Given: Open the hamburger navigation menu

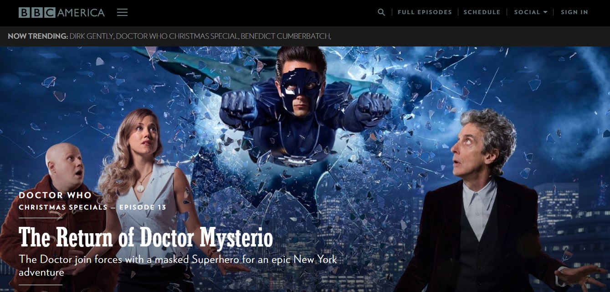Looking at the screenshot, I should tap(122, 12).
